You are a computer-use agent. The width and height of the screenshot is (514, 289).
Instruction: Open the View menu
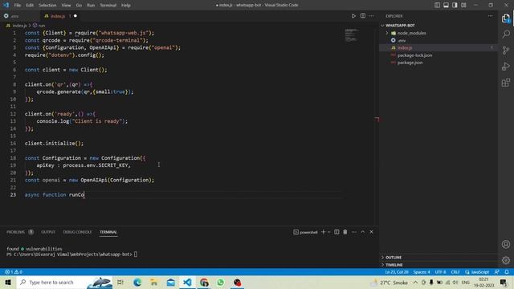click(66, 5)
